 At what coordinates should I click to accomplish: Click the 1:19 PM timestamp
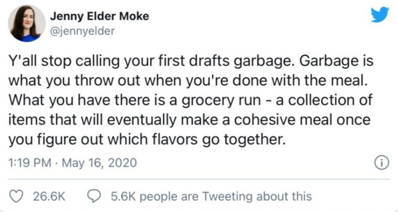coord(29,164)
